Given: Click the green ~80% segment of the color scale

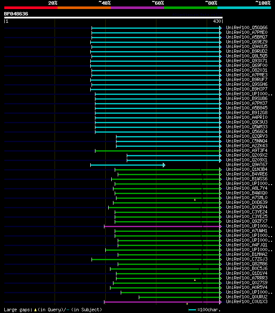Looking at the screenshot, I should pos(191,8).
